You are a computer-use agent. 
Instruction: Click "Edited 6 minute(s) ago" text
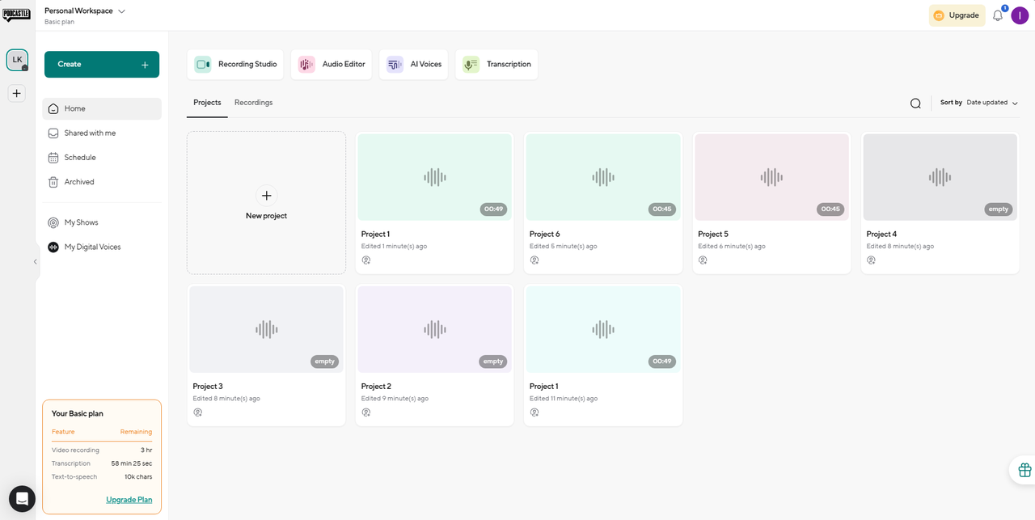pos(732,247)
